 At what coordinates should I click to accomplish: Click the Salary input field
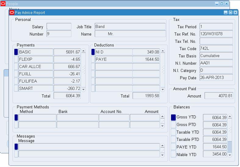coord(59,26)
